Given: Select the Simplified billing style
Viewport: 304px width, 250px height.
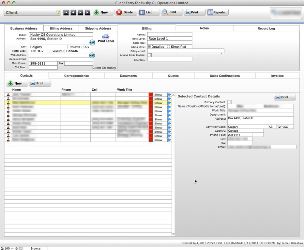Looking at the screenshot, I should click(x=169, y=47).
